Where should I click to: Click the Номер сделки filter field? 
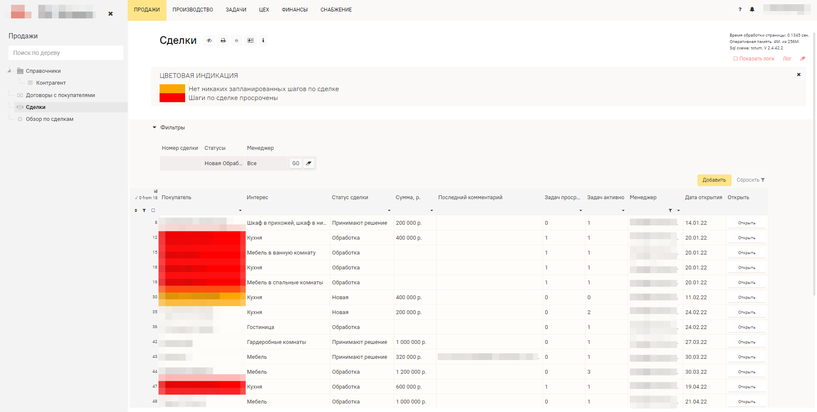[181, 163]
